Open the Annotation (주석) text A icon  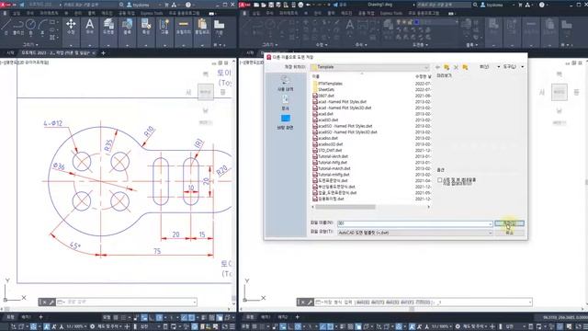pyautogui.click(x=90, y=25)
